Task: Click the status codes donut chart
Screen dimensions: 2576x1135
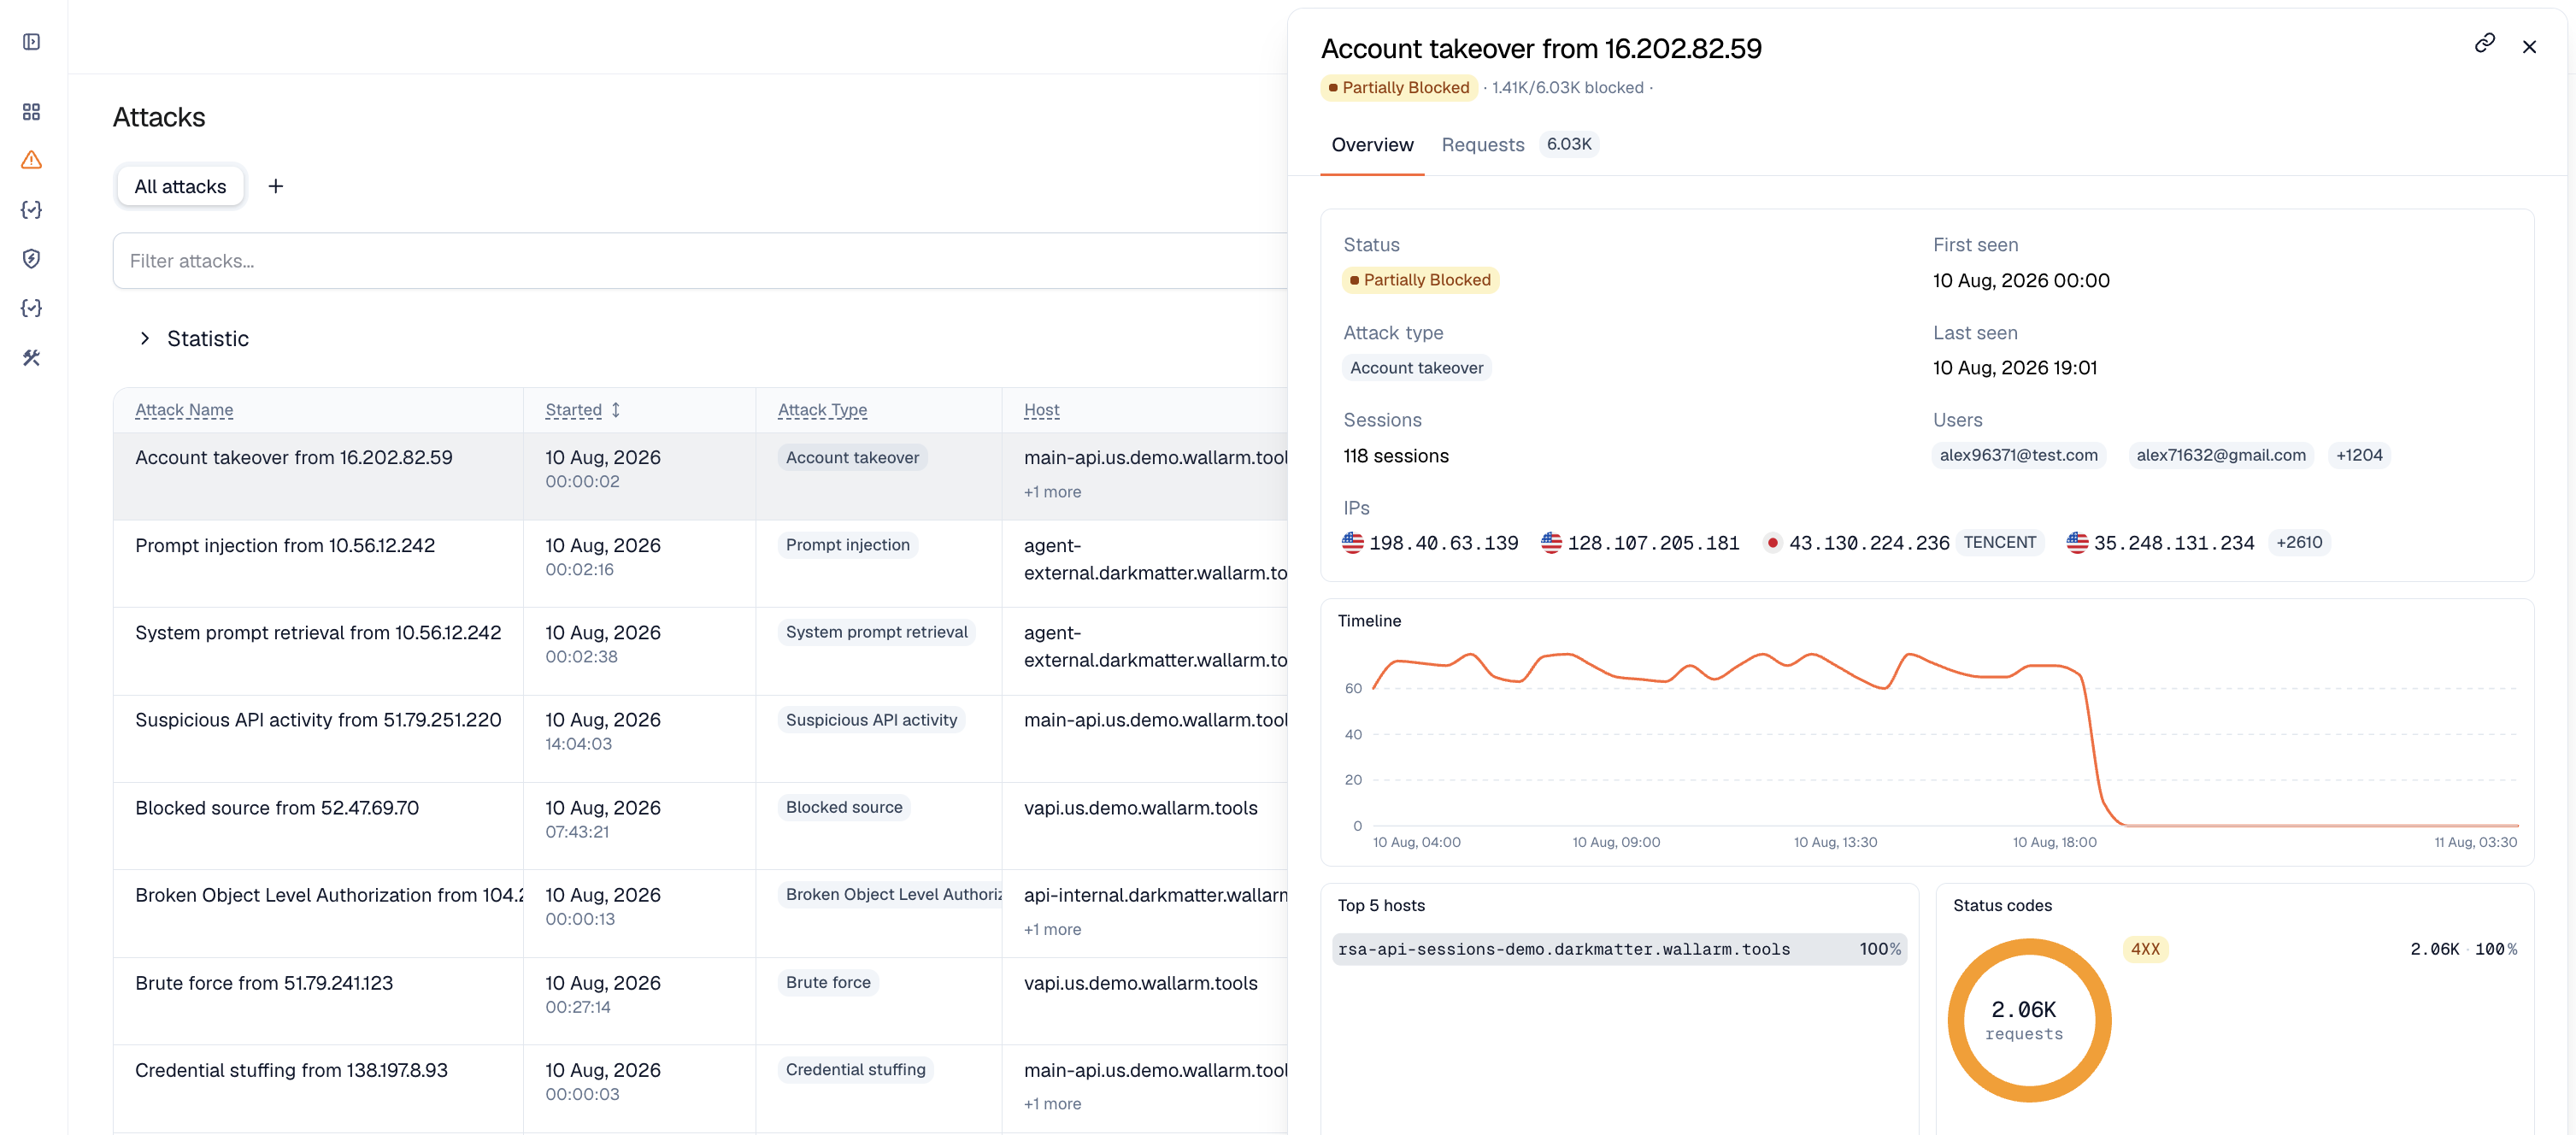Action: point(2029,1020)
